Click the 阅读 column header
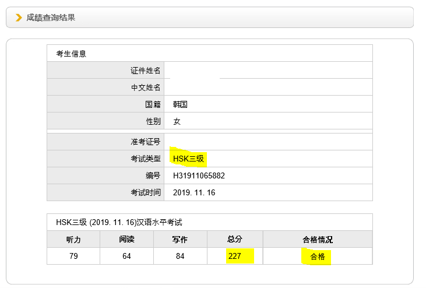Viewport: 426px width, 288px height. tap(126, 240)
